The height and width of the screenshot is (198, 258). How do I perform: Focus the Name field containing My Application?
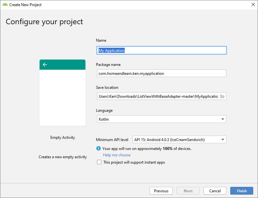(x=161, y=50)
